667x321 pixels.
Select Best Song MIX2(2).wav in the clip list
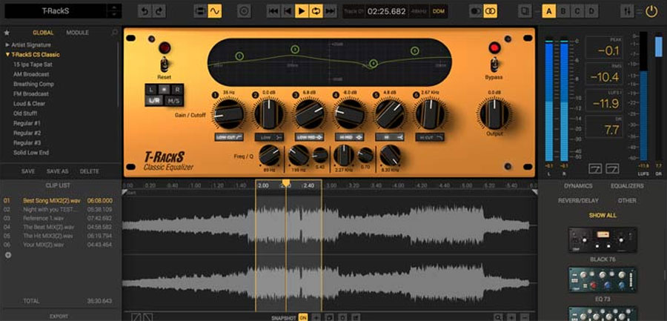coord(58,200)
